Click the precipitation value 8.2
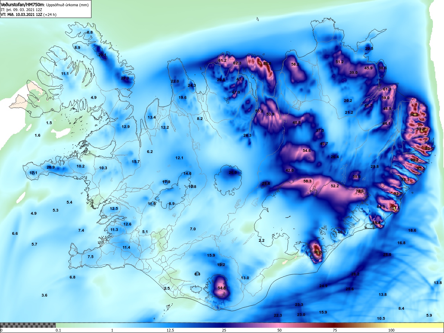The width and height of the screenshot is (444, 333). (x=200, y=119)
